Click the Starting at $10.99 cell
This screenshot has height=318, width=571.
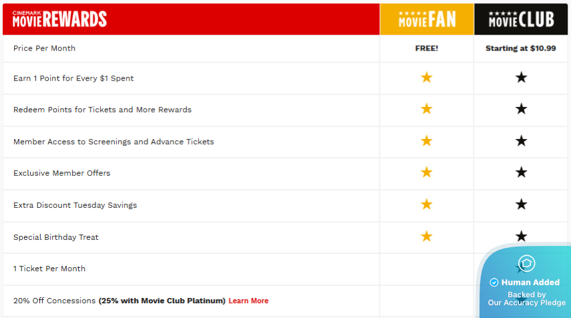[521, 48]
